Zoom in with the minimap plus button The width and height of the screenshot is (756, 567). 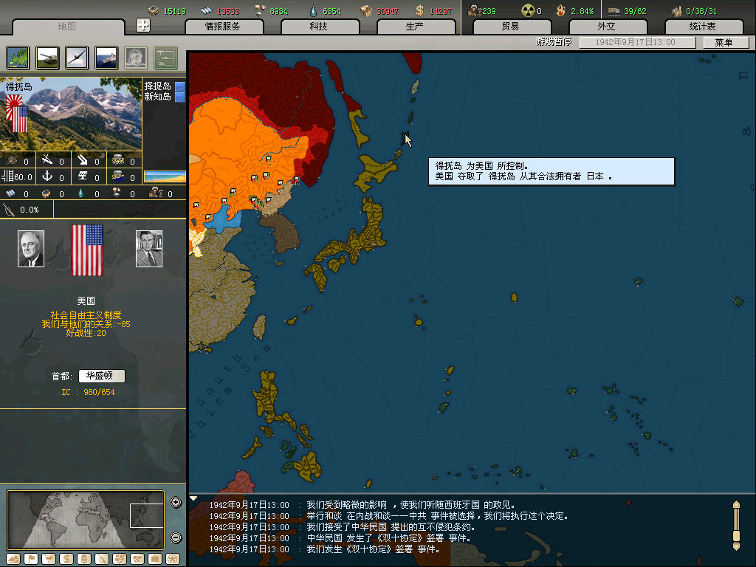[176, 503]
